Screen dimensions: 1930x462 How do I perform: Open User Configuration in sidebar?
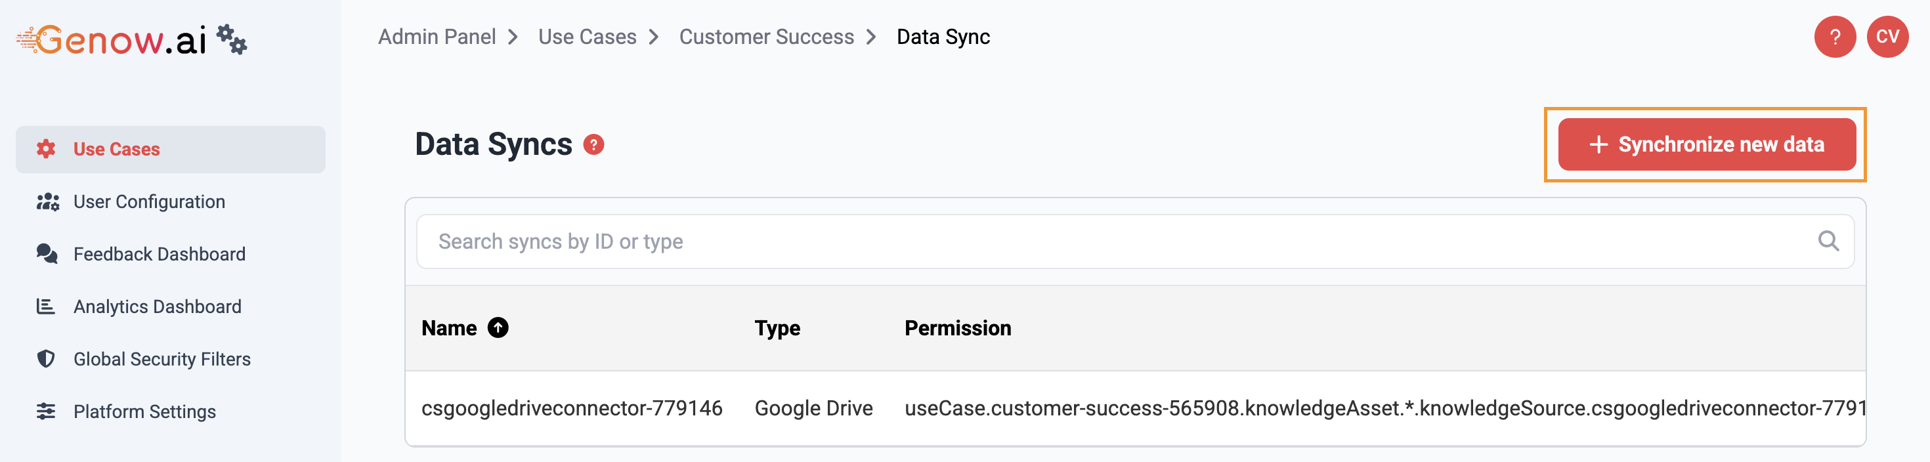coord(149,201)
